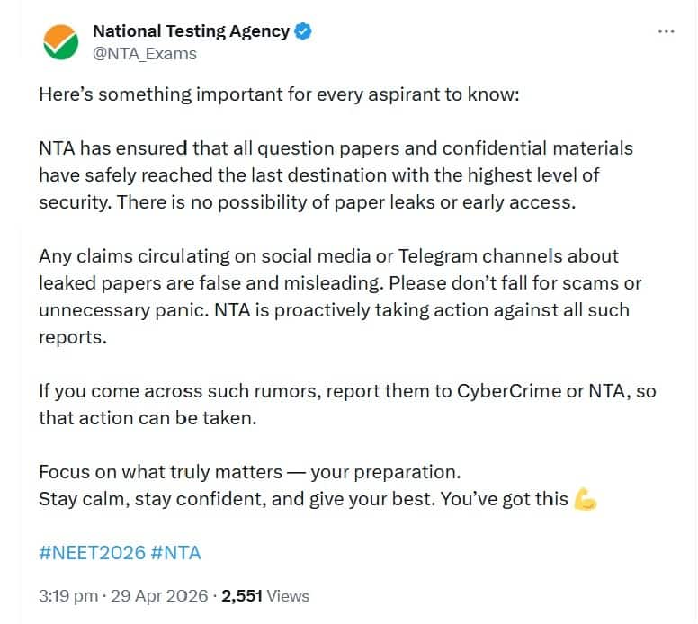698x624 pixels.
Task: Click the 'Focus on what truly matters' line
Action: click(250, 472)
